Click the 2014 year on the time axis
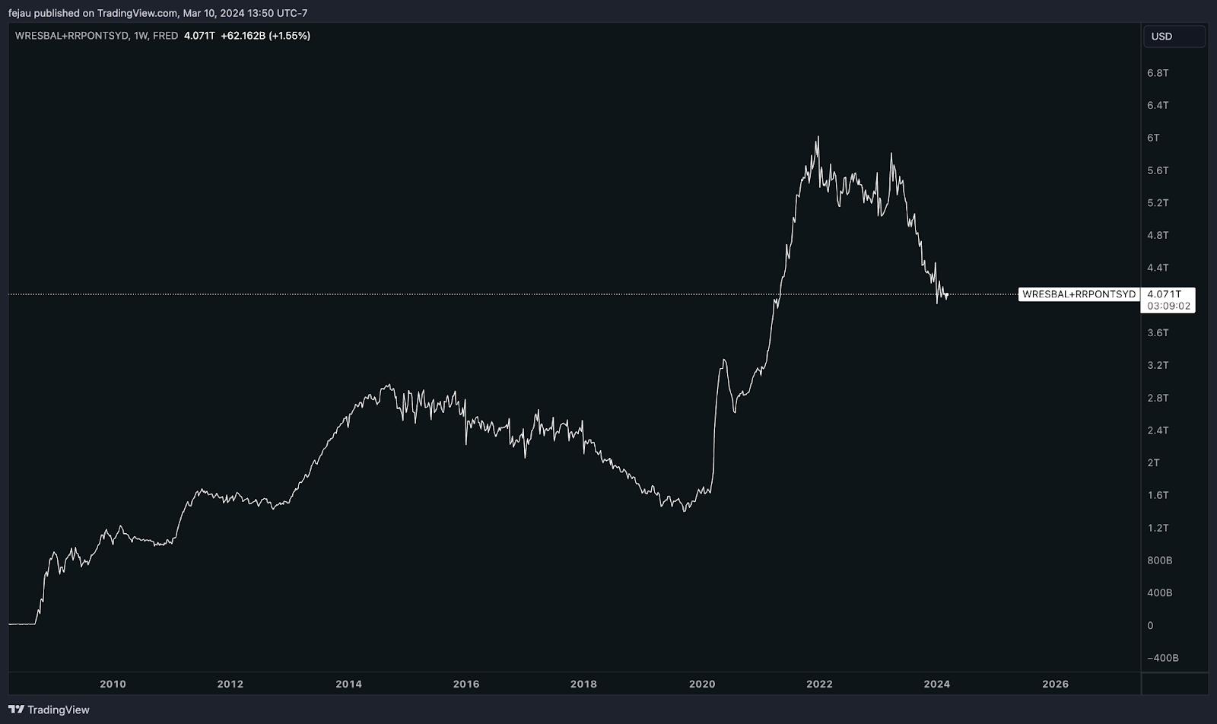Viewport: 1217px width, 724px height. click(349, 684)
